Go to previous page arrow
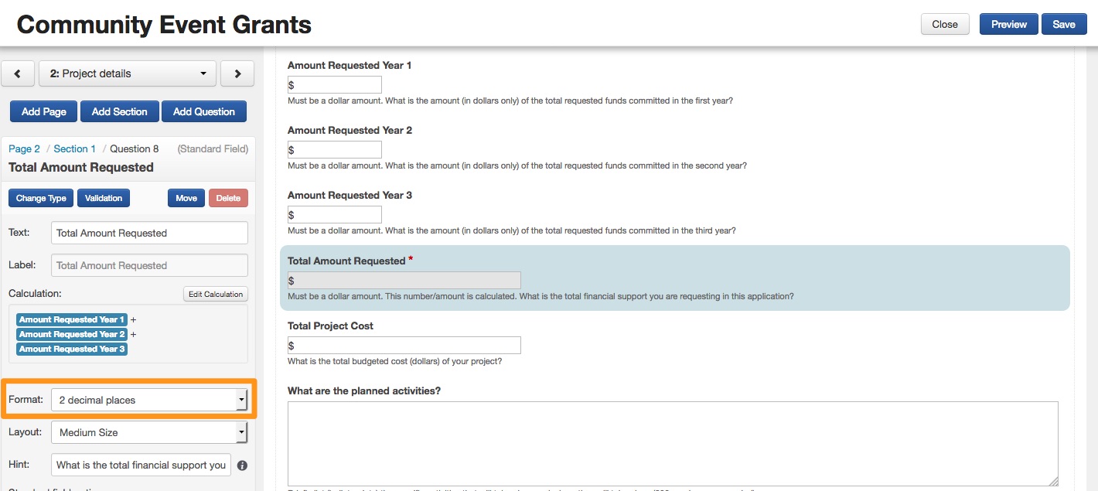Image resolution: width=1098 pixels, height=491 pixels. [18, 73]
